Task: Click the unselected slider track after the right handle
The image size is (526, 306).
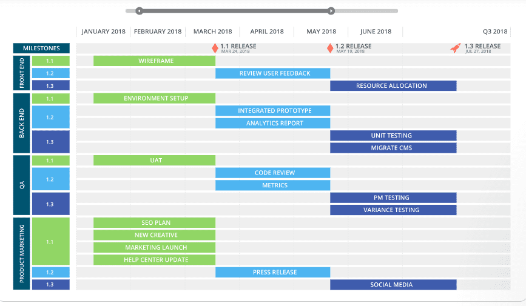Action: (366, 11)
